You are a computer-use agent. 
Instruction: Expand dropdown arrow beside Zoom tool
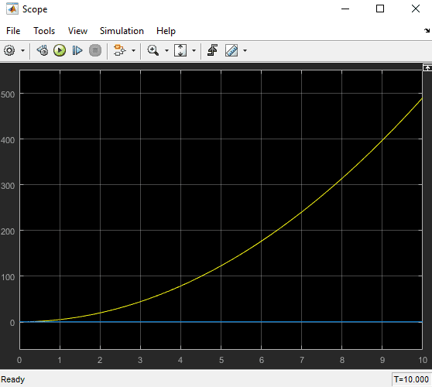click(166, 50)
